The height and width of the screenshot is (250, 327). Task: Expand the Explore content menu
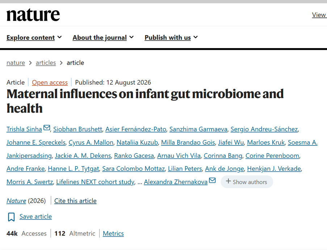(34, 38)
